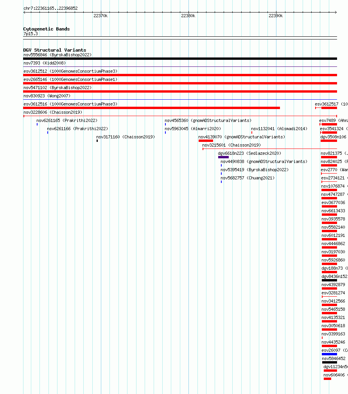Screen dimensions: 348x394
Task: Click the black nsv5556846 variant bar
Action: click(x=180, y=59)
